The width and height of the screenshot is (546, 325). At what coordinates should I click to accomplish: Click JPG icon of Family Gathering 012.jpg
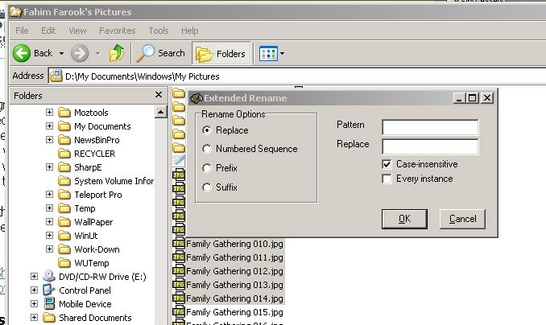[179, 271]
